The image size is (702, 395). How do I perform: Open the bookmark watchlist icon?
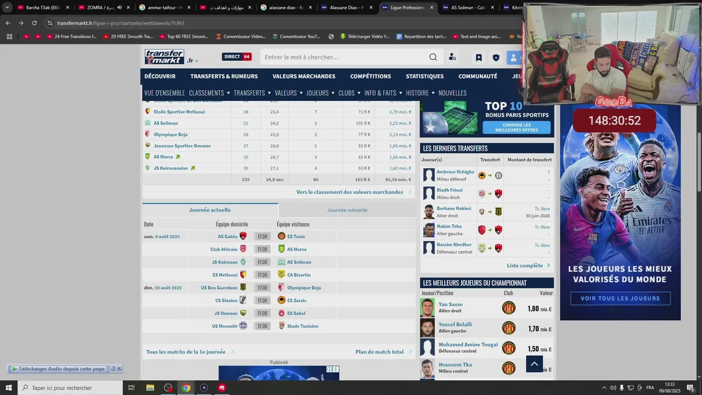point(479,57)
